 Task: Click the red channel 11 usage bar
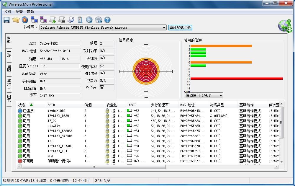(237, 79)
